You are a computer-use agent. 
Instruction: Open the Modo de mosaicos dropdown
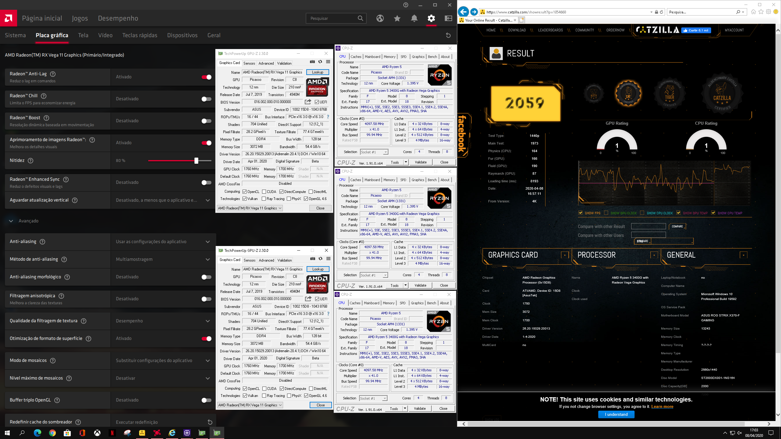(x=163, y=361)
